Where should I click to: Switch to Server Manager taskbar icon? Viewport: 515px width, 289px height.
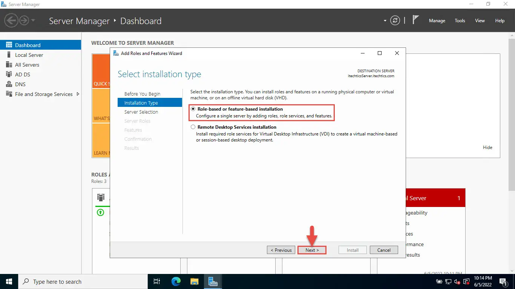point(213,281)
